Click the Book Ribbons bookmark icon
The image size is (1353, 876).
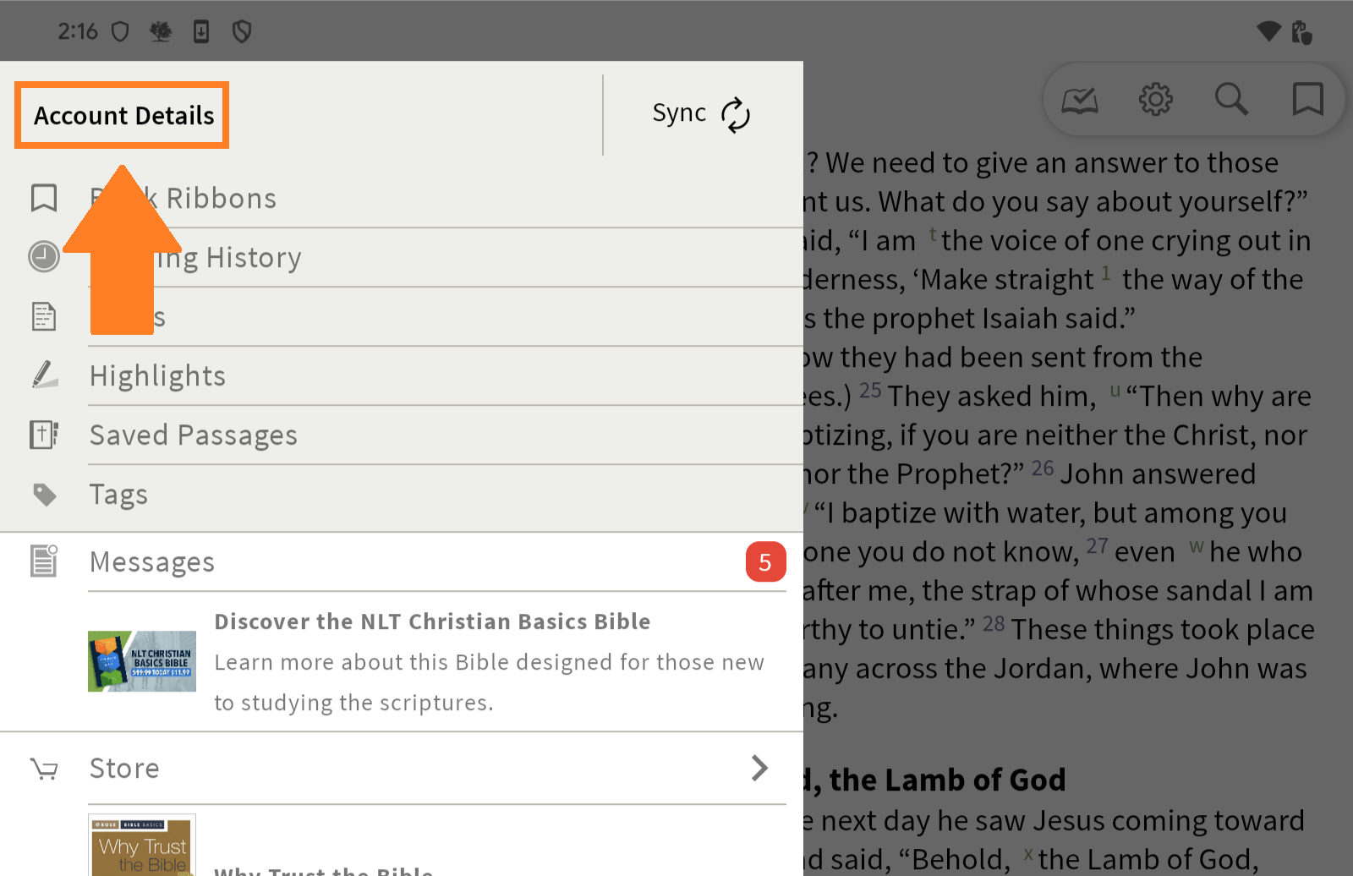point(44,198)
